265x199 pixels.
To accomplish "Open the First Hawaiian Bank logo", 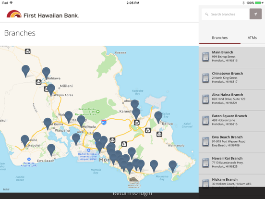I will coord(43,14).
